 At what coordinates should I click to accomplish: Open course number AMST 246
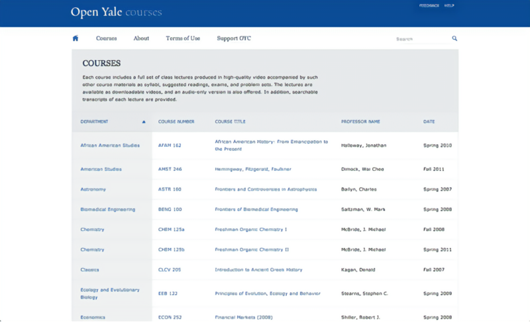point(170,169)
